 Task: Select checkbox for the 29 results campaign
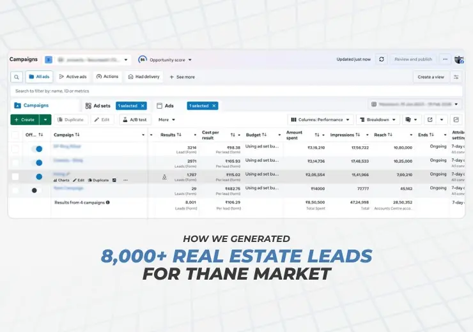(x=15, y=190)
